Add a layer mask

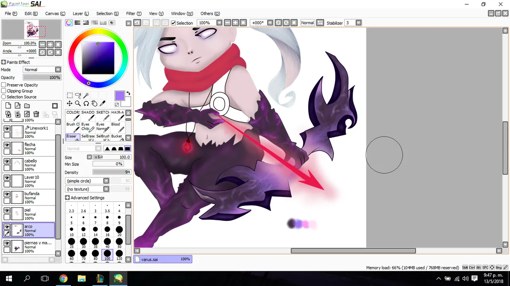(55, 106)
